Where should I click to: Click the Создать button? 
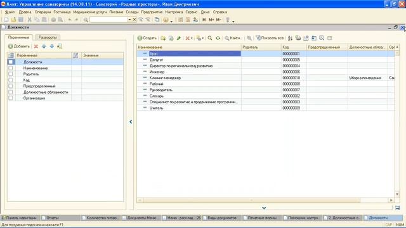pyautogui.click(x=147, y=38)
